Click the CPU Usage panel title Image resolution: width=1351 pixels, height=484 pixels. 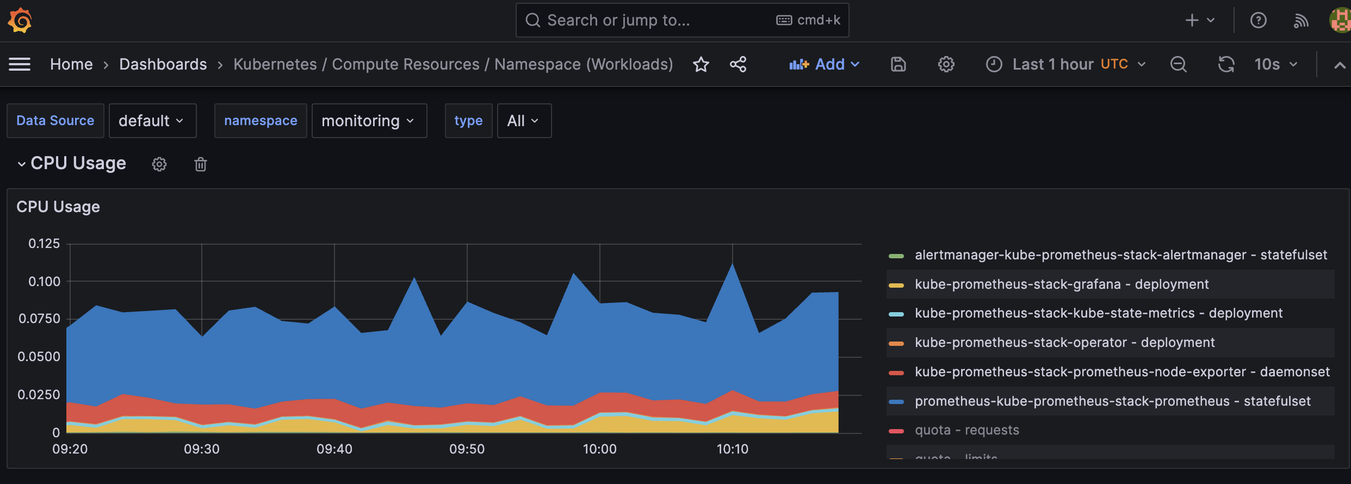pos(58,207)
